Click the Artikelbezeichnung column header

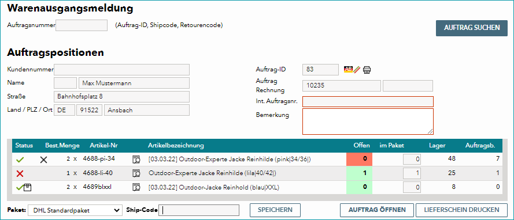pos(176,145)
